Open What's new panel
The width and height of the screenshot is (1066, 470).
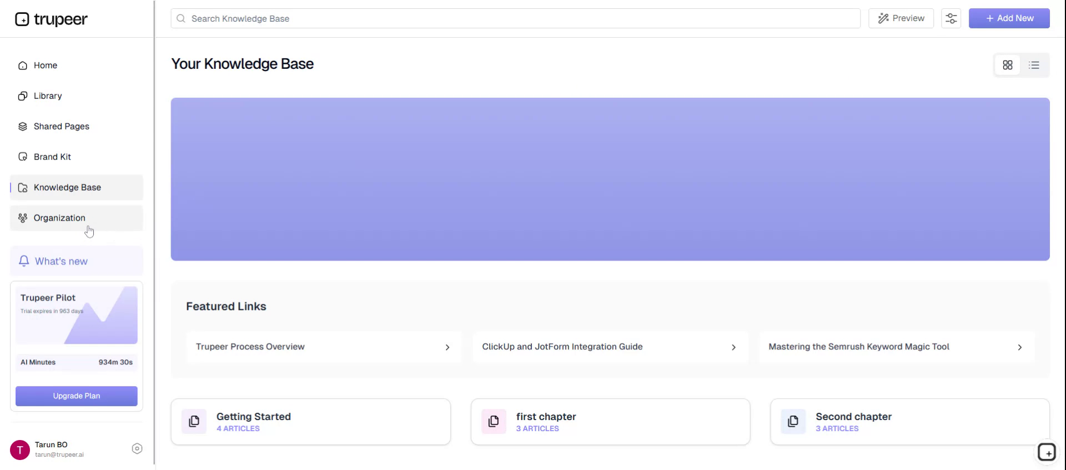(77, 261)
